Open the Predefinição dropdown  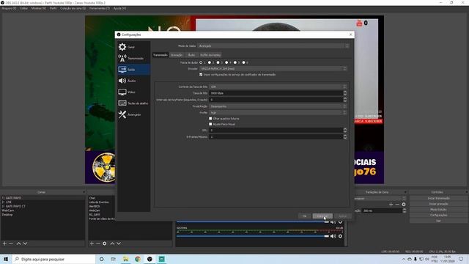pyautogui.click(x=278, y=106)
